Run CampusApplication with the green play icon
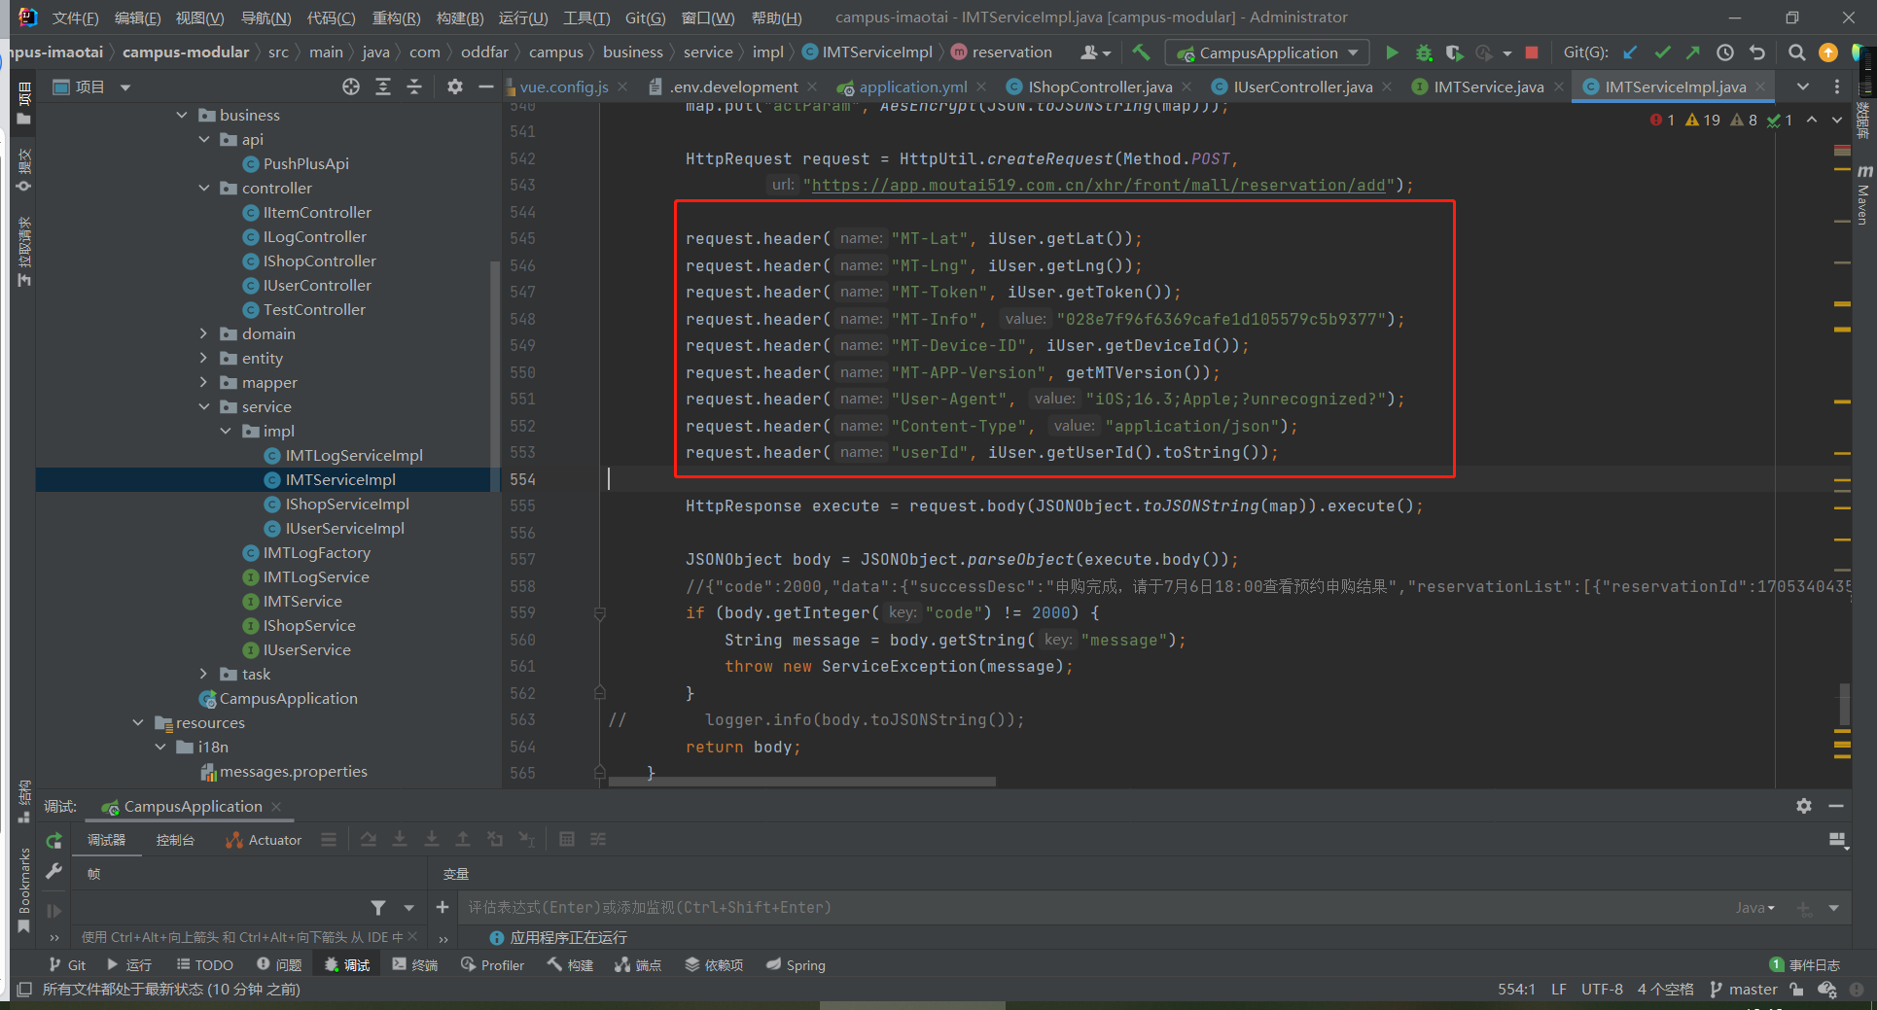This screenshot has width=1877, height=1010. (1393, 52)
